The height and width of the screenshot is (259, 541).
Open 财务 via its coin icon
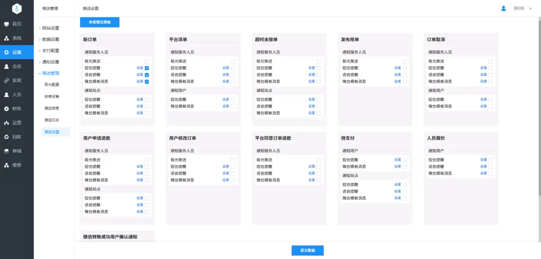click(x=7, y=109)
